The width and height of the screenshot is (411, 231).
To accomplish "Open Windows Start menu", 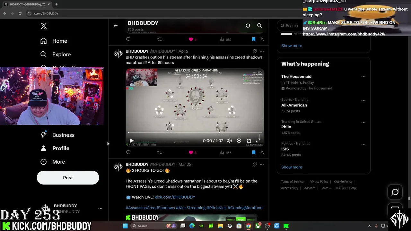I will (125, 226).
